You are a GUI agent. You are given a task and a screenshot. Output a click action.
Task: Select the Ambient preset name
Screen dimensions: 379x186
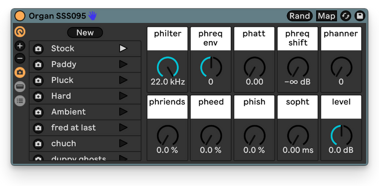(68, 112)
